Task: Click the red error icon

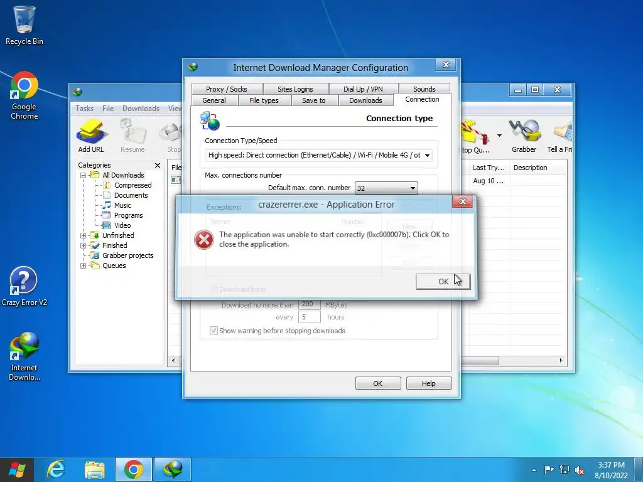Action: click(x=204, y=240)
